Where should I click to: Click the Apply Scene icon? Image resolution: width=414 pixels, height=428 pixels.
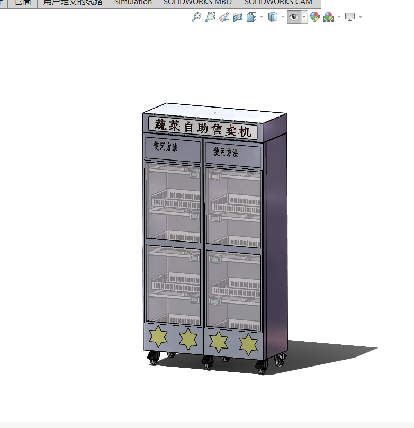329,17
